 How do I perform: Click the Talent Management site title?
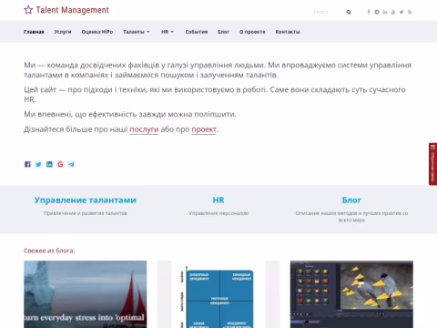[73, 10]
